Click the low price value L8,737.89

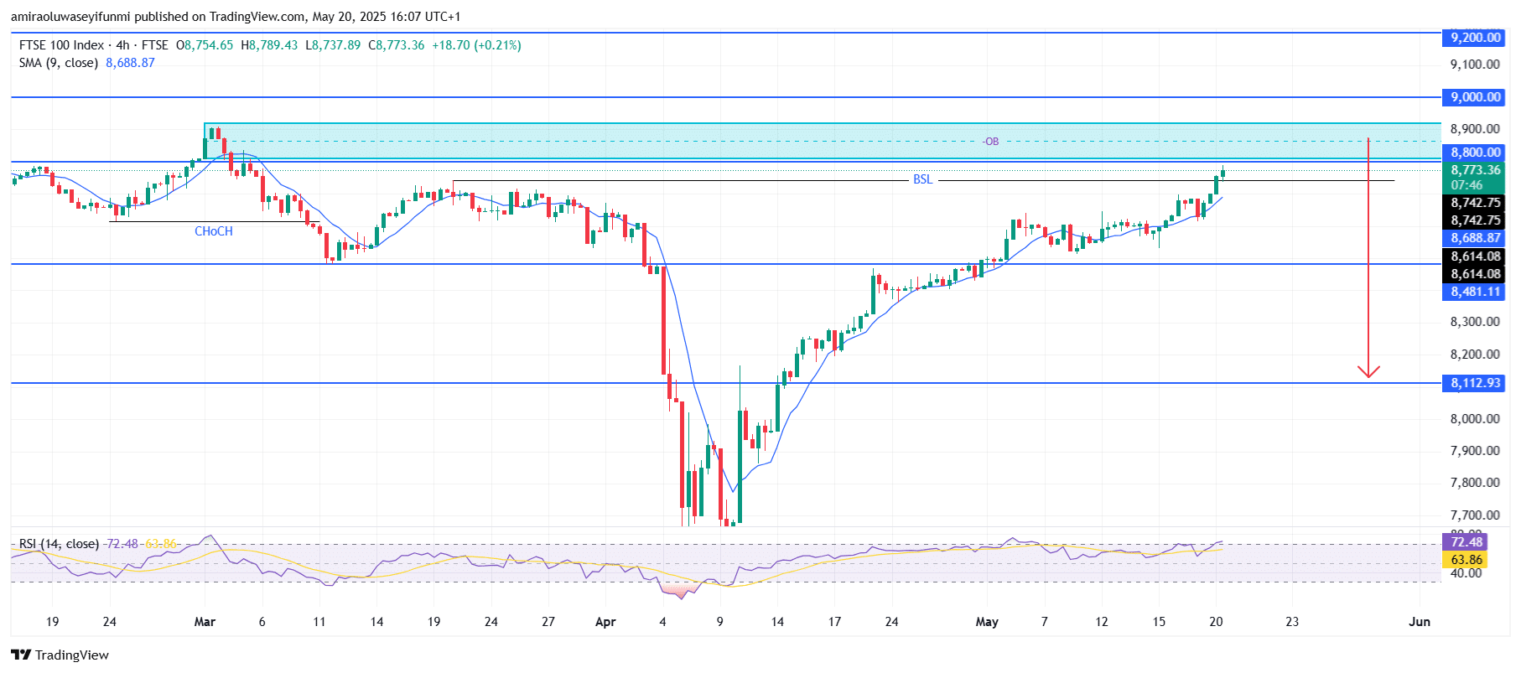click(x=333, y=45)
